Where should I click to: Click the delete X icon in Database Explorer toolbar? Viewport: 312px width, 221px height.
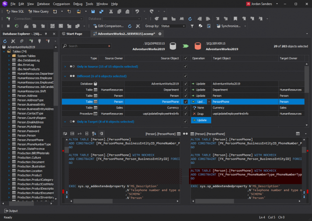click(13, 41)
